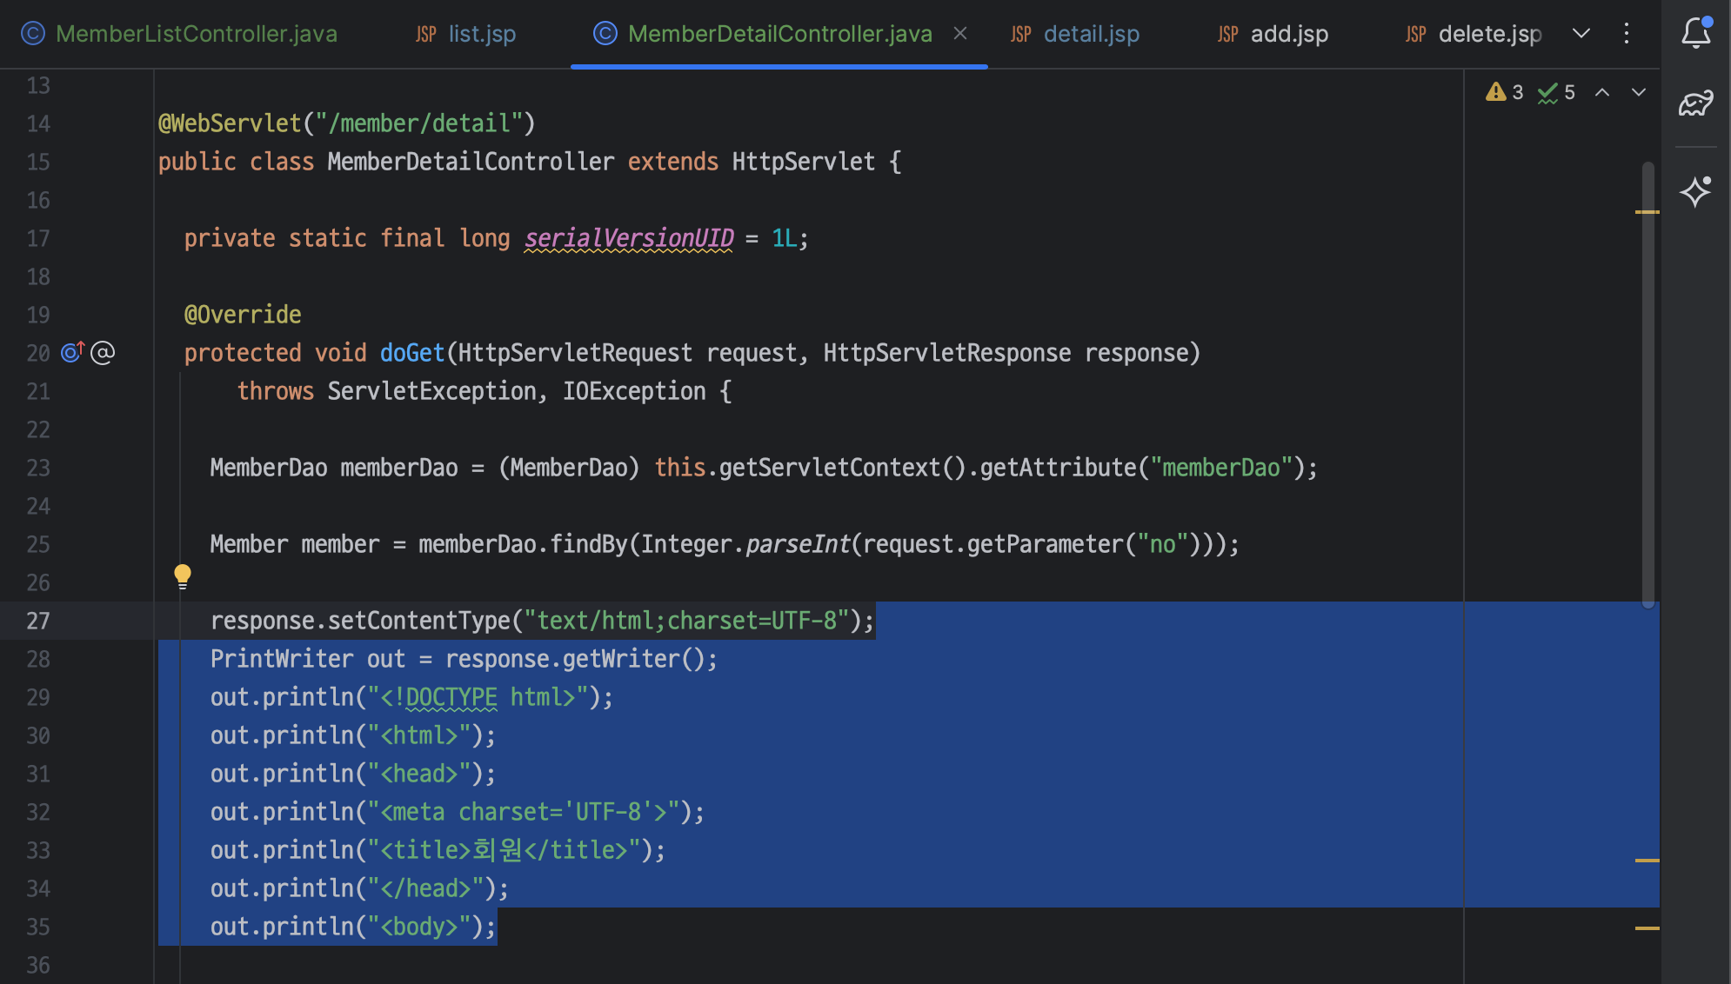1731x984 pixels.
Task: Click the serialVersionUID field name
Action: 629,238
